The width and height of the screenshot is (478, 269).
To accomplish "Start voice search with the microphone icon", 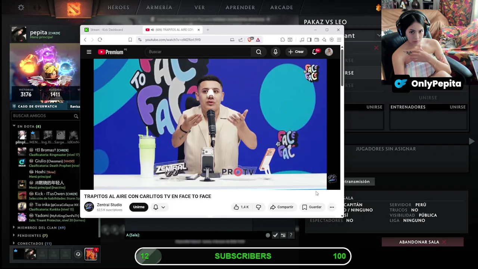I will (x=275, y=52).
